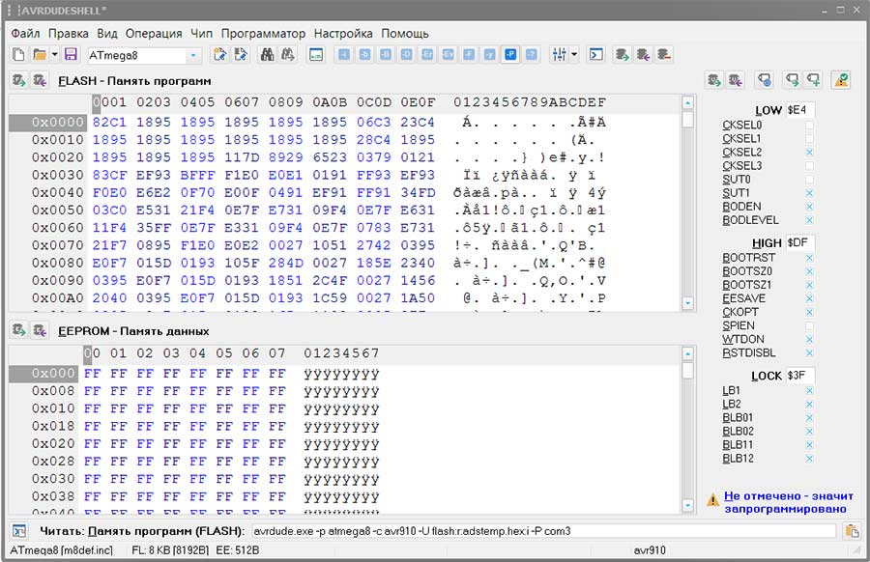Click the LOCK value field $3F

point(800,376)
